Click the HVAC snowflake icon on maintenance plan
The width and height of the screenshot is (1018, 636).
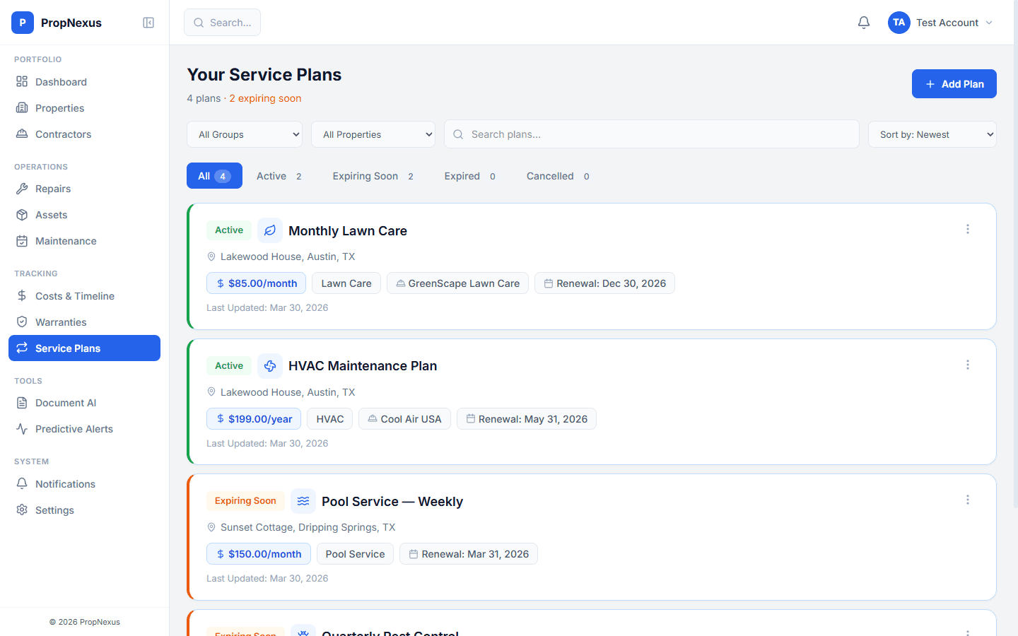[270, 365]
